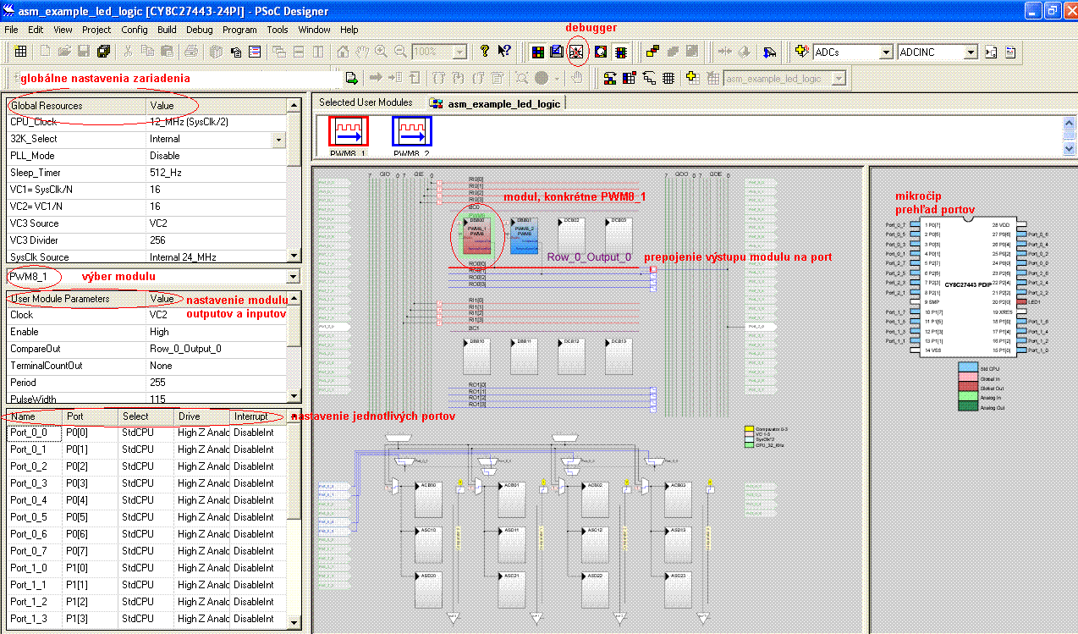Open the Tools menu
The width and height of the screenshot is (1078, 634).
pos(278,30)
